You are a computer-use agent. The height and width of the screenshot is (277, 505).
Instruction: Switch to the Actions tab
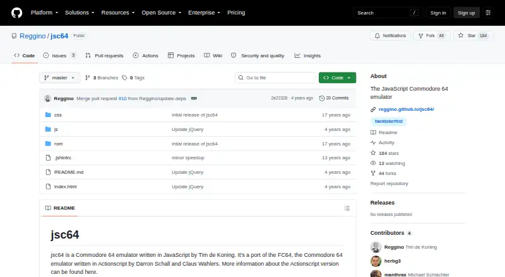click(x=146, y=55)
